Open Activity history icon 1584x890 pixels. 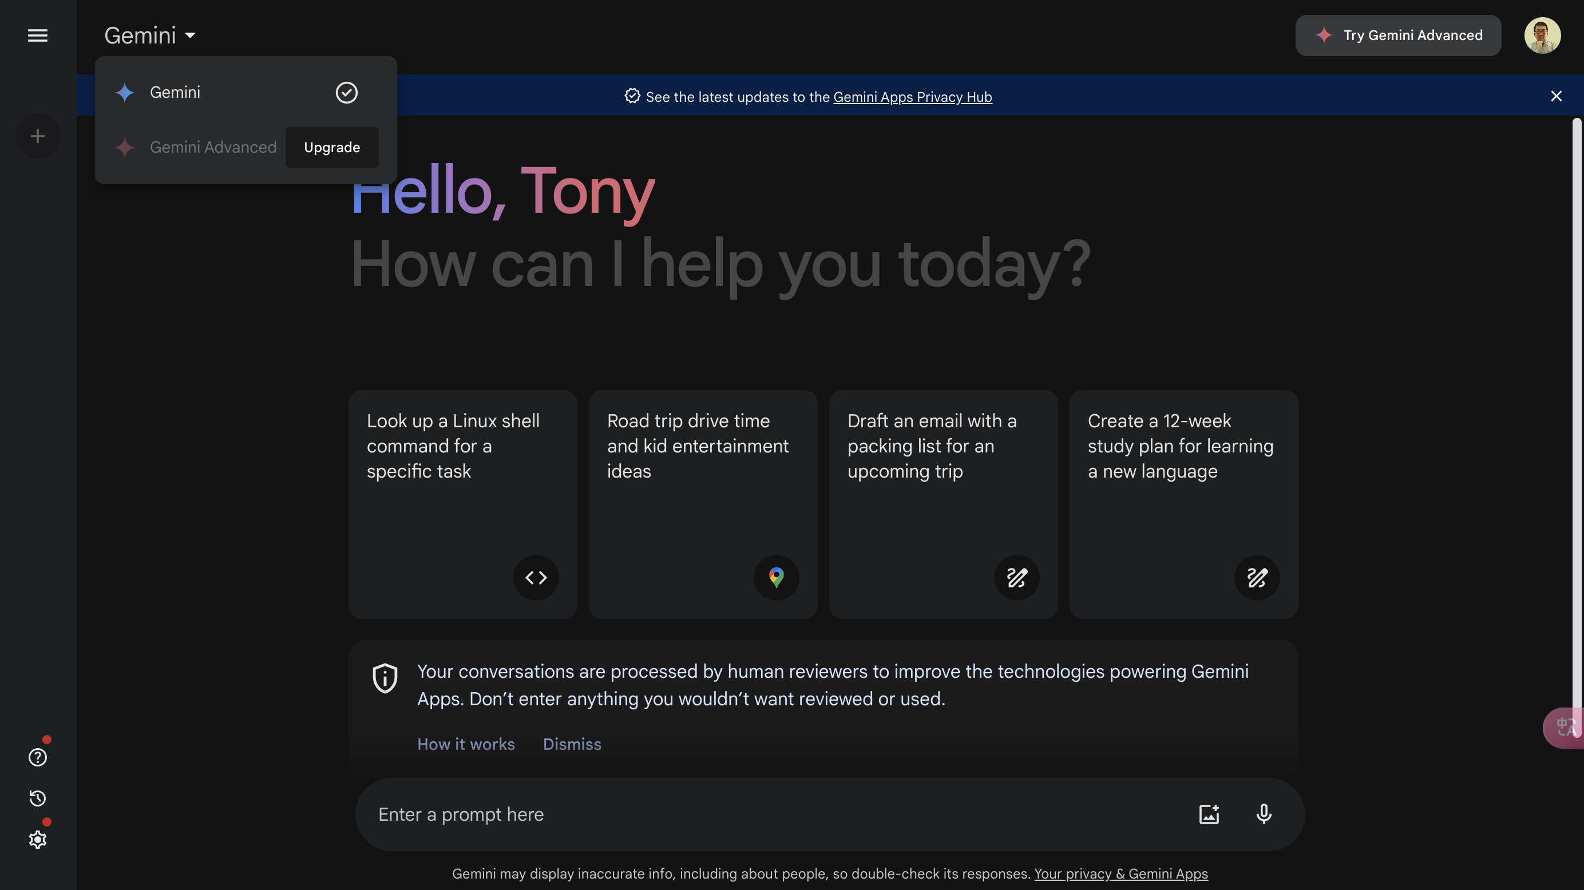tap(38, 798)
